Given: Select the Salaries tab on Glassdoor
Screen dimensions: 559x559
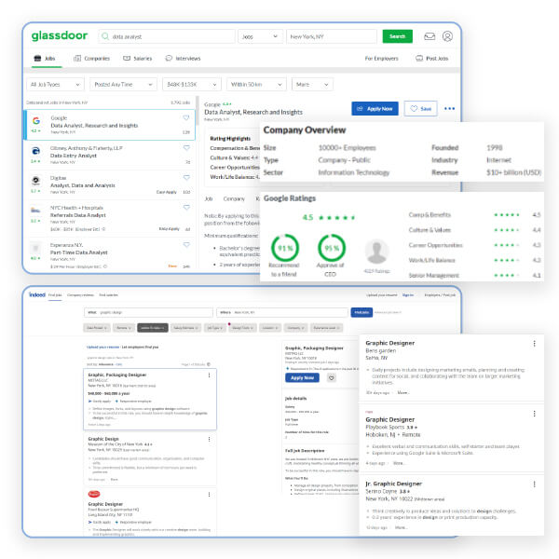Looking at the screenshot, I should (x=137, y=58).
